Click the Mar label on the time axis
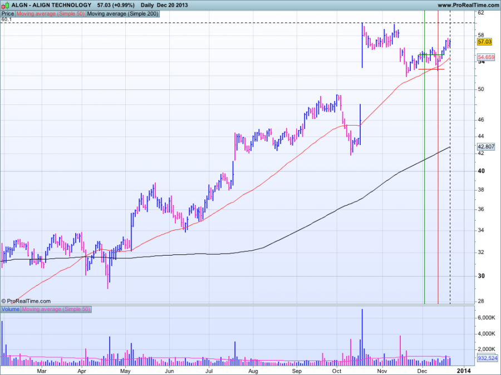Screen dimensions: 501x375 tap(42, 371)
